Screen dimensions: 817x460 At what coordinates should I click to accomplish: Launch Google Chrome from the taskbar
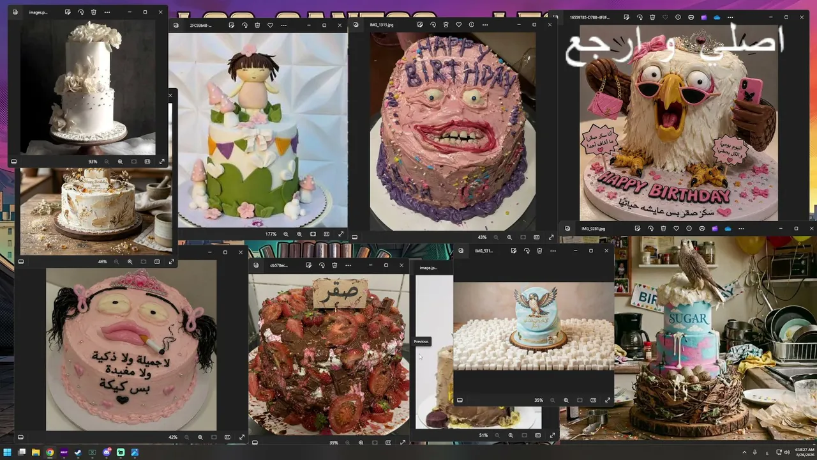click(x=50, y=452)
